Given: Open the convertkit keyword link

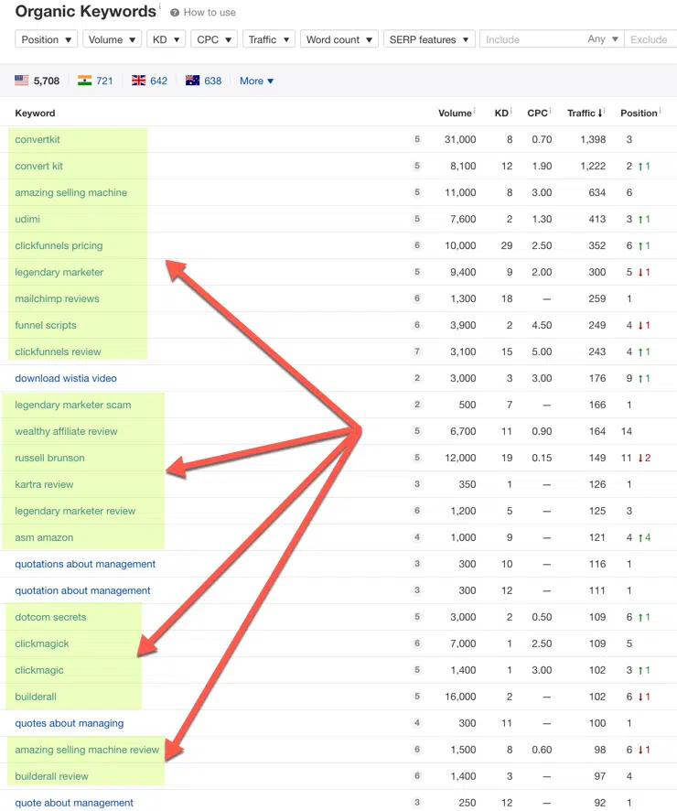Looking at the screenshot, I should [x=38, y=139].
